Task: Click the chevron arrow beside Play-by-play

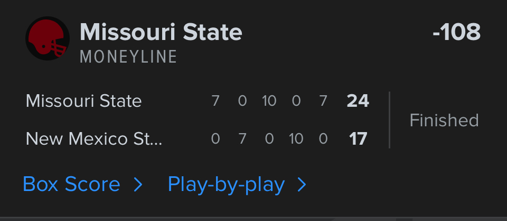Action: pos(302,184)
